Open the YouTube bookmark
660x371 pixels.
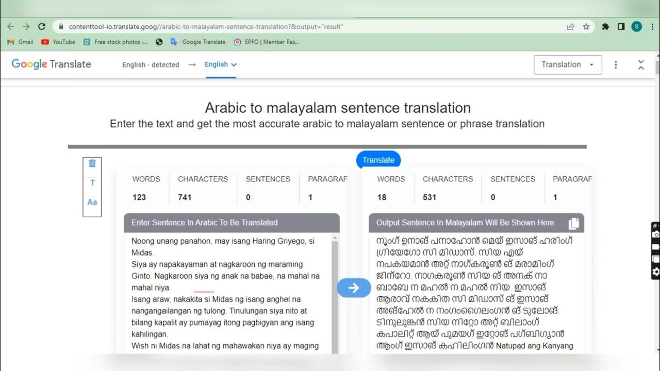[x=58, y=42]
